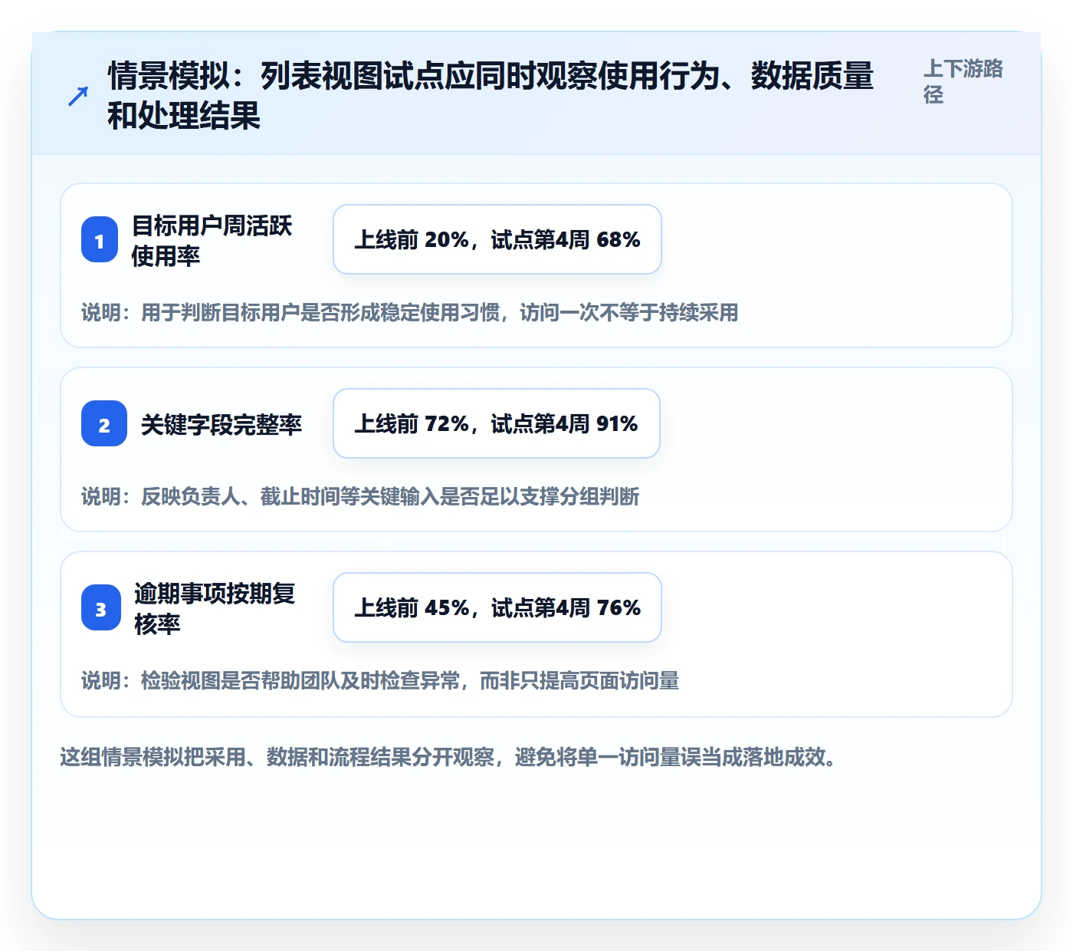
Task: Click the 目标用户周活跃使用率 metric name
Action: [212, 240]
